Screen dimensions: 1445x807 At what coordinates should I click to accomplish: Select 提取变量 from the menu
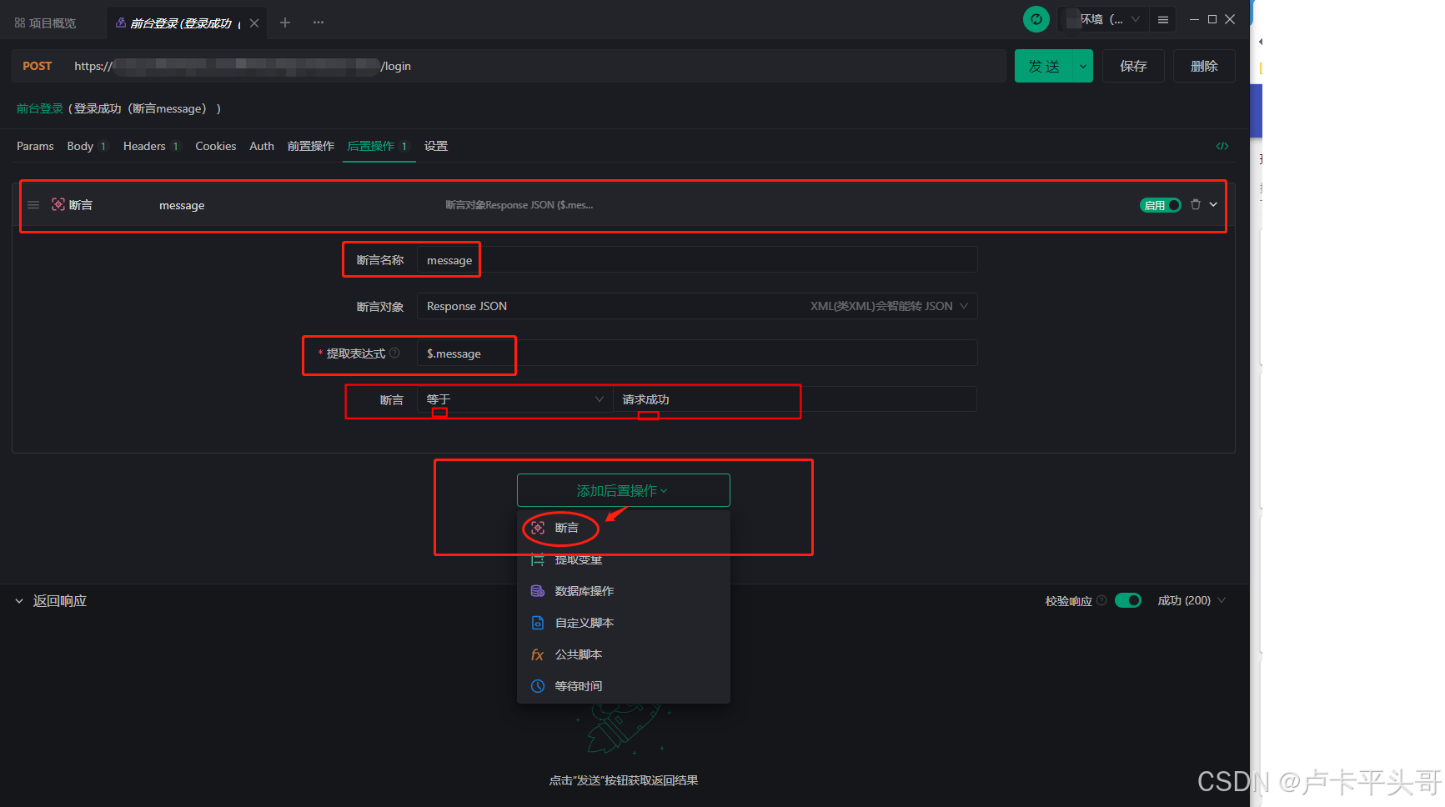coord(623,559)
